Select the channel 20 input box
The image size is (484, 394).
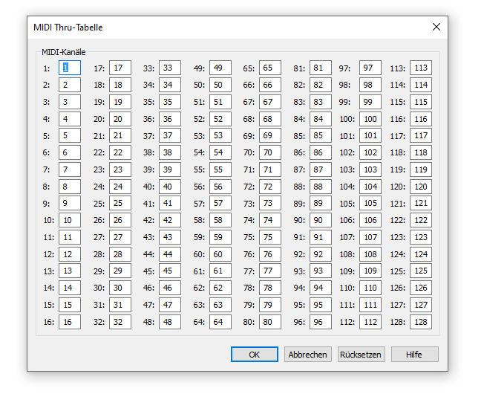pyautogui.click(x=120, y=119)
